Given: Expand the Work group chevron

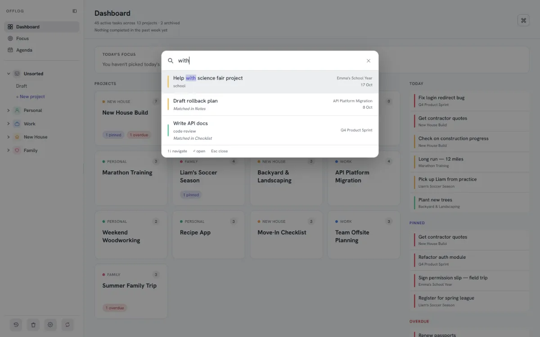Looking at the screenshot, I should pos(8,124).
